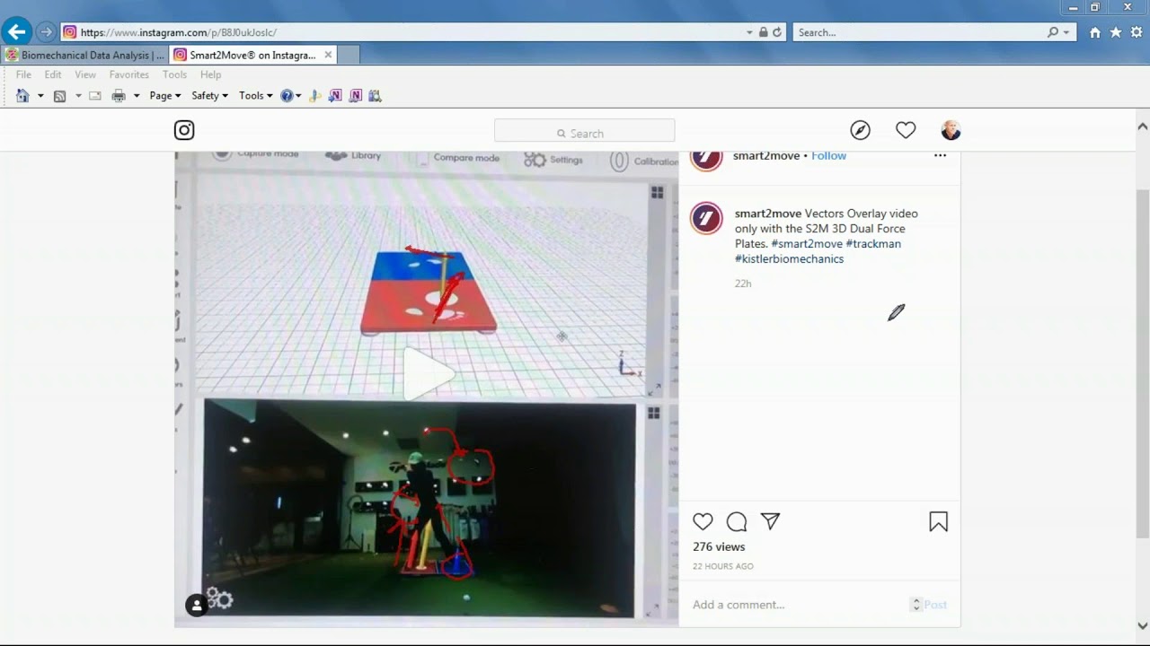Click the browser Forward arrow button
Viewport: 1150px width, 646px height.
46,32
